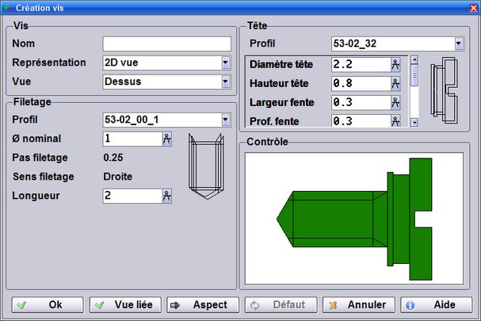
Task: Close the Création vis dialog
Action: coord(474,8)
